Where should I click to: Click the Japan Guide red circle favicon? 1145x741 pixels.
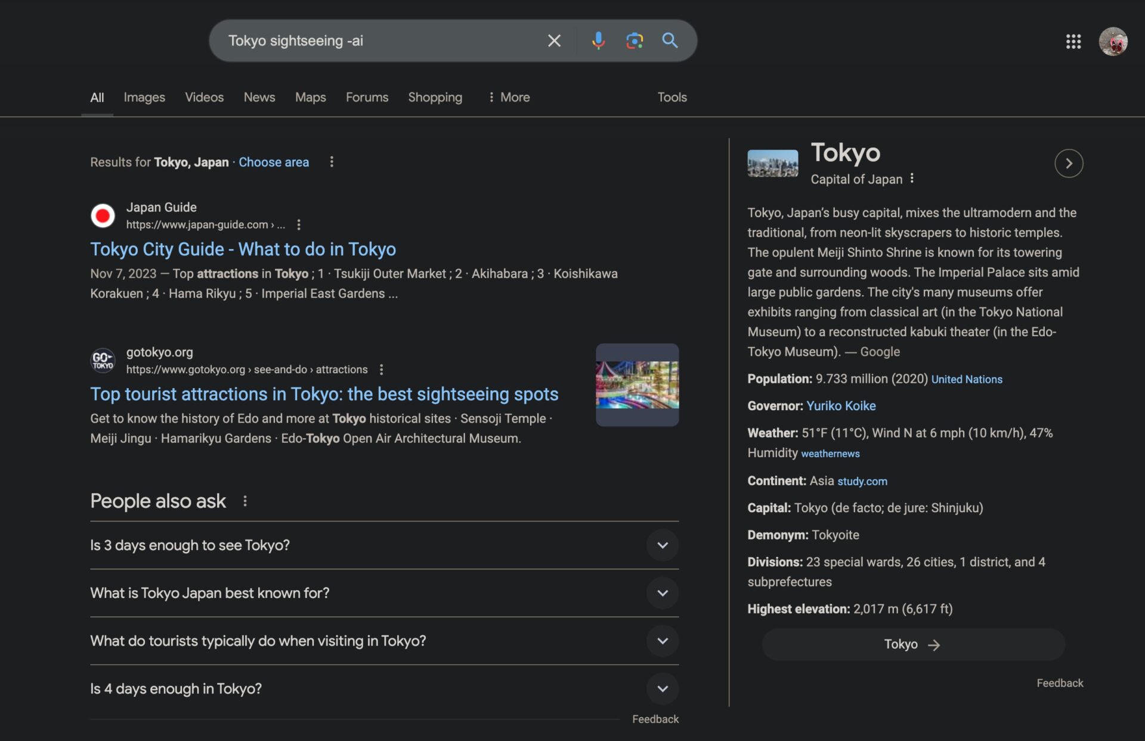[x=103, y=216]
